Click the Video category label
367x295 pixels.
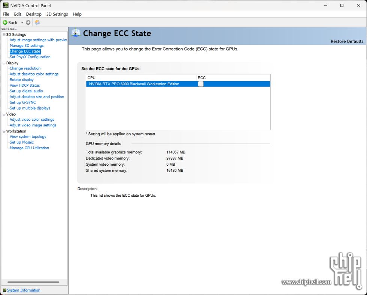pyautogui.click(x=11, y=114)
